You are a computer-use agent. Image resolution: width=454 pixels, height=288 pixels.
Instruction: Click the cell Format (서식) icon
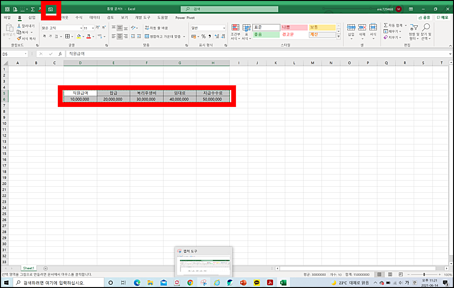[x=373, y=28]
